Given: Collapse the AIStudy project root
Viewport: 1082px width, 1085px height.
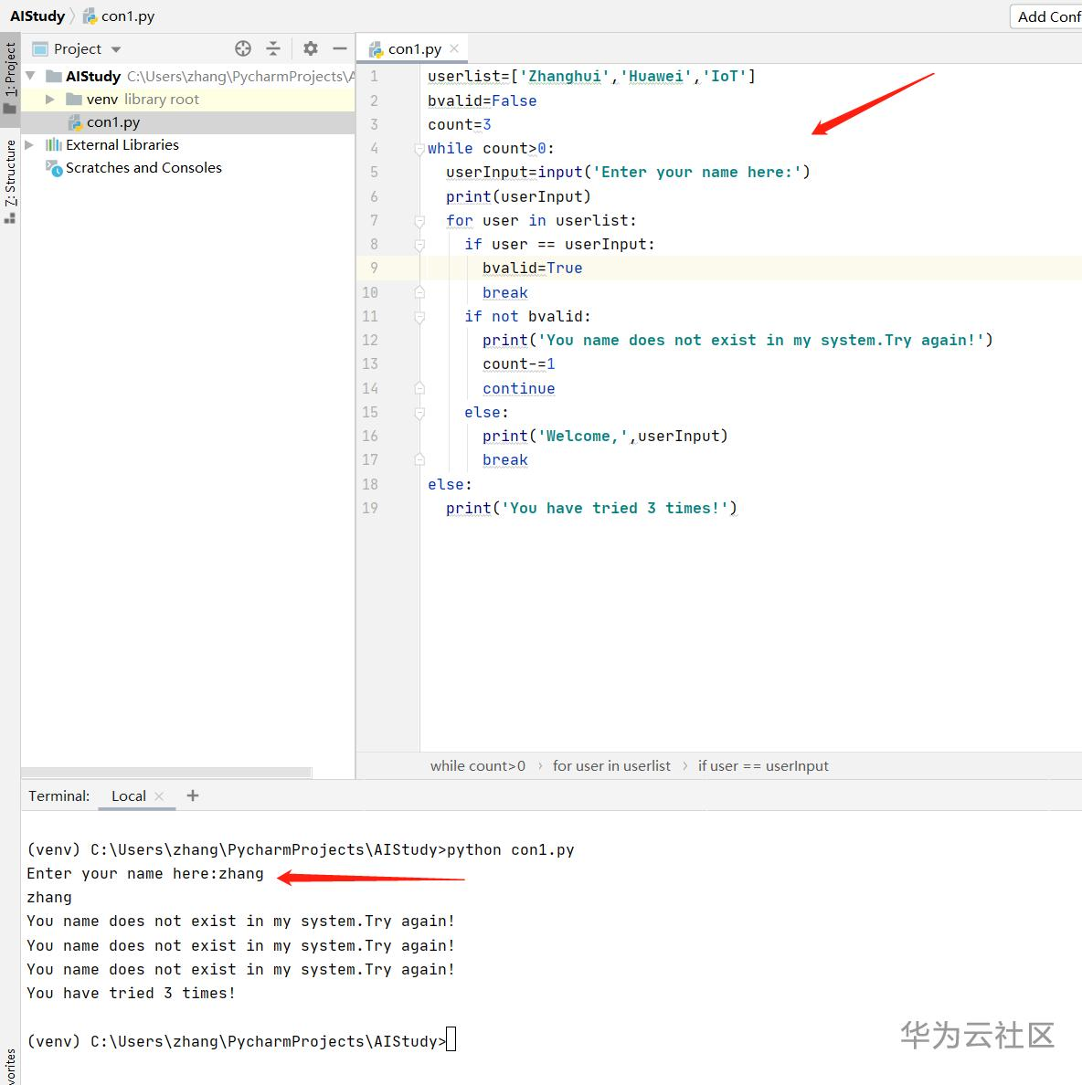Looking at the screenshot, I should tap(30, 76).
